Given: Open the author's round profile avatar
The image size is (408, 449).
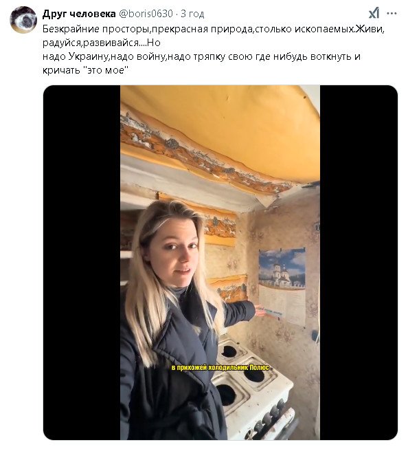Looking at the screenshot, I should pos(23,20).
